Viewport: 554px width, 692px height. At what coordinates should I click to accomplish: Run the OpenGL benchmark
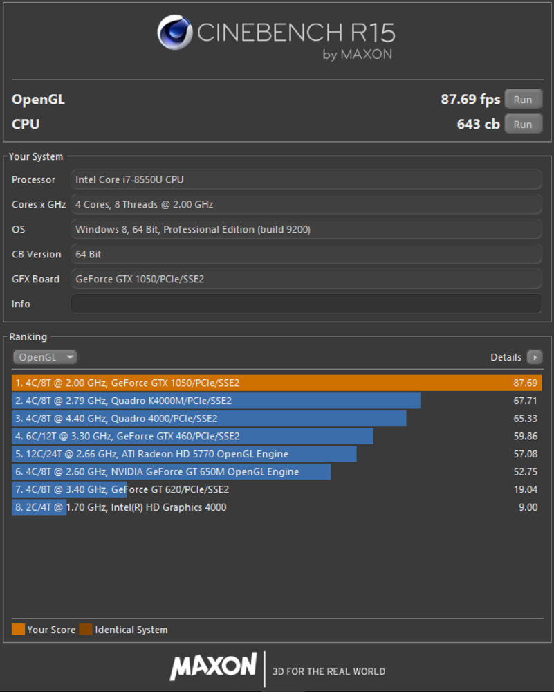coord(523,99)
